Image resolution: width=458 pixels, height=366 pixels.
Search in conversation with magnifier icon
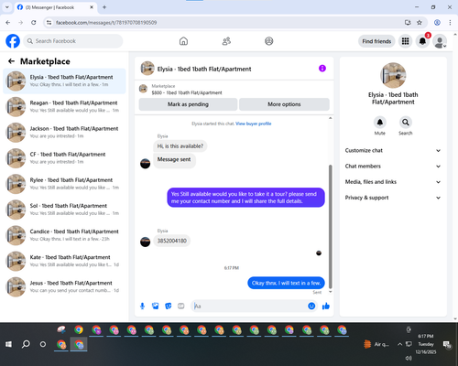coord(406,123)
